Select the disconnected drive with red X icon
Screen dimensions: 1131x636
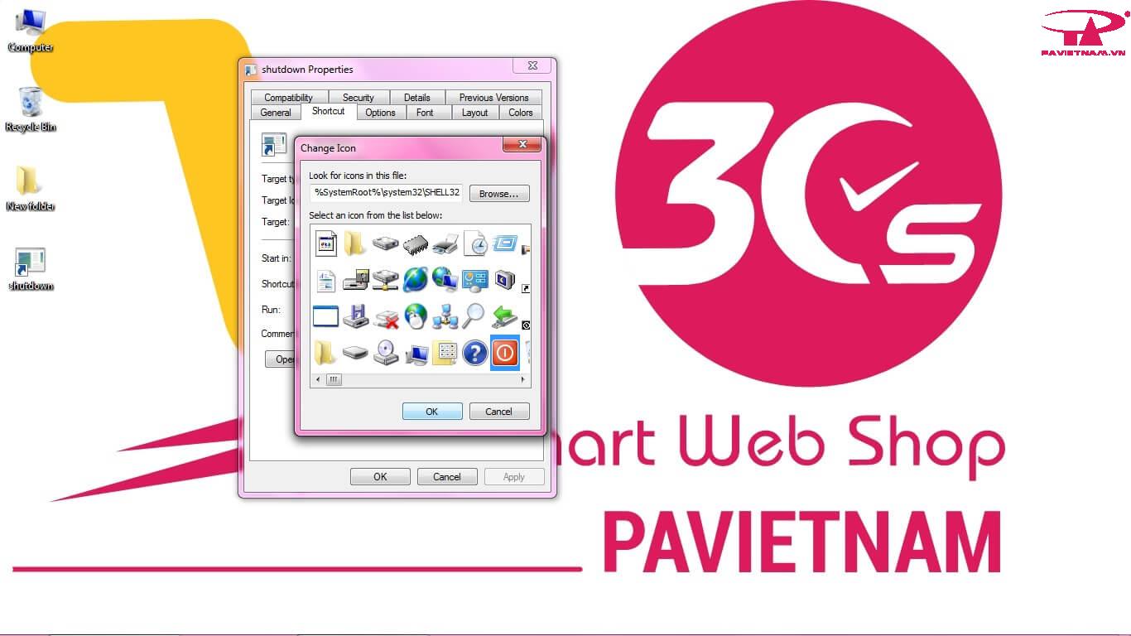[x=385, y=317]
